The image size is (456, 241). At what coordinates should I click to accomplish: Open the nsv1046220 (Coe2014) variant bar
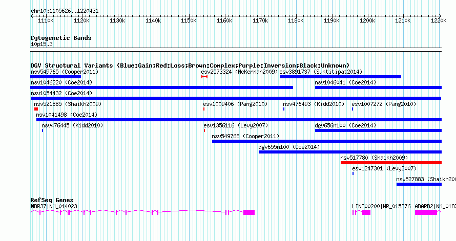click(162, 87)
